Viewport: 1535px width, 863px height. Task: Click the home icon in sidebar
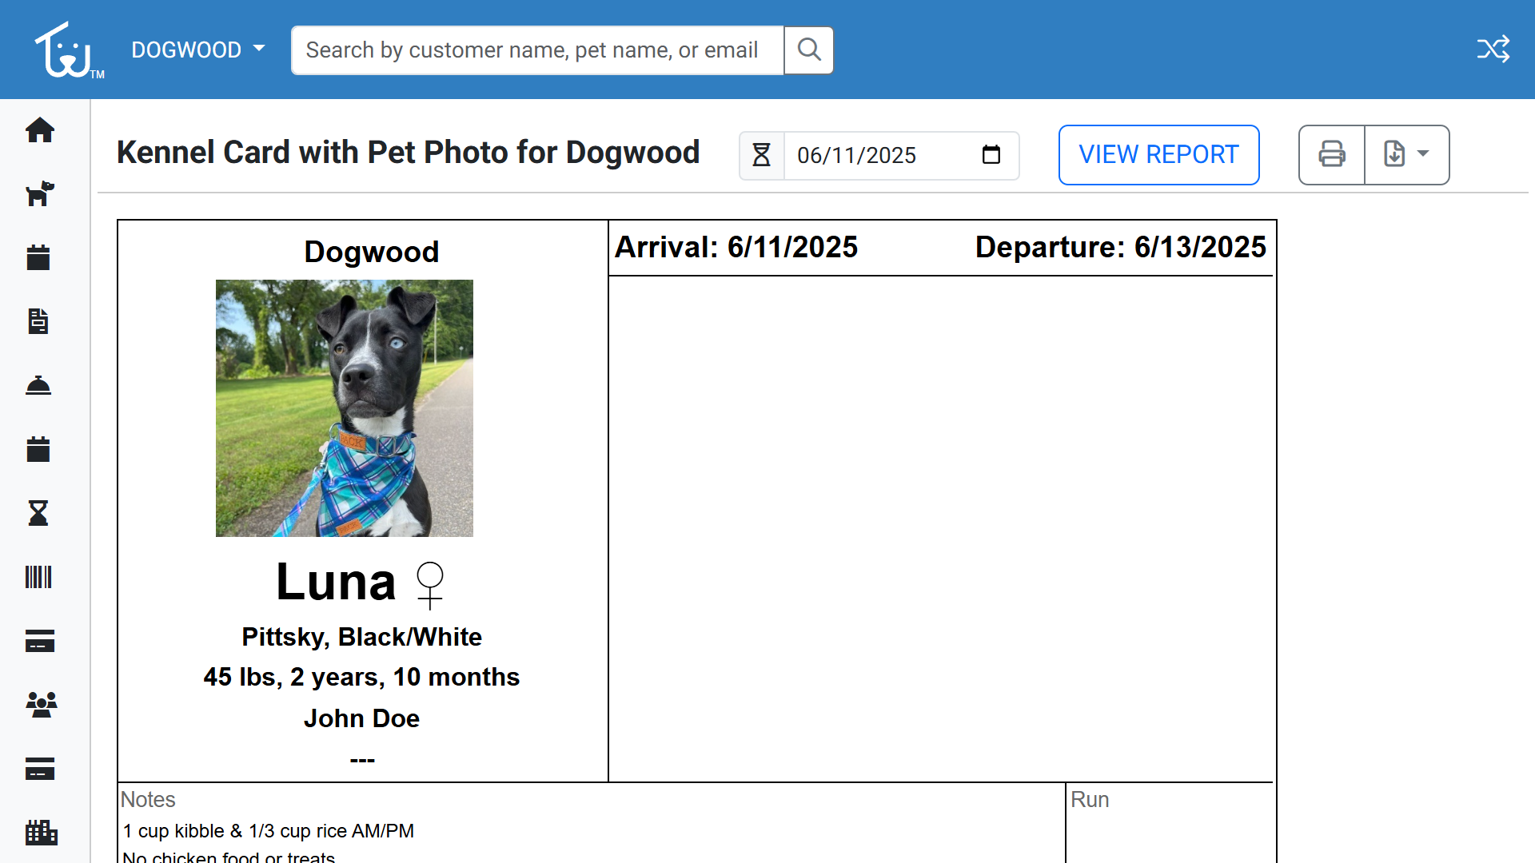pyautogui.click(x=39, y=130)
